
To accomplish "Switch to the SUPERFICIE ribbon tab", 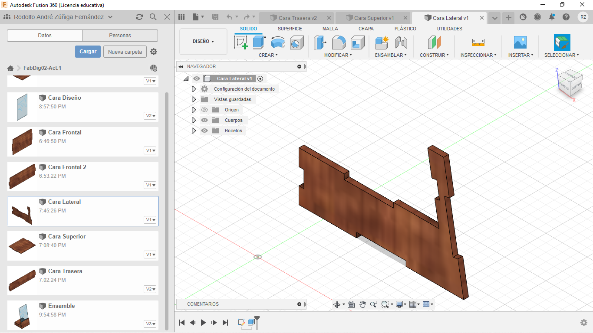I will tap(290, 29).
